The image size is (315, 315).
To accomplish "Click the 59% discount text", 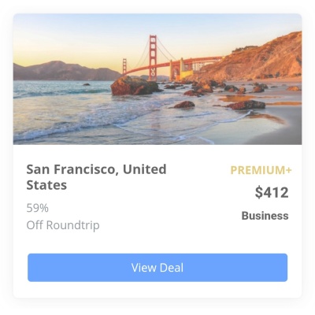I will click(38, 208).
